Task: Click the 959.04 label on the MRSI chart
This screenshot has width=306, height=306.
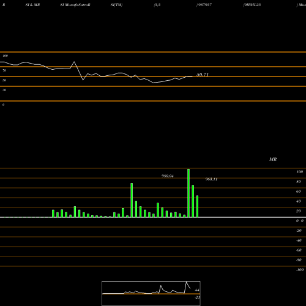Action: (168, 176)
